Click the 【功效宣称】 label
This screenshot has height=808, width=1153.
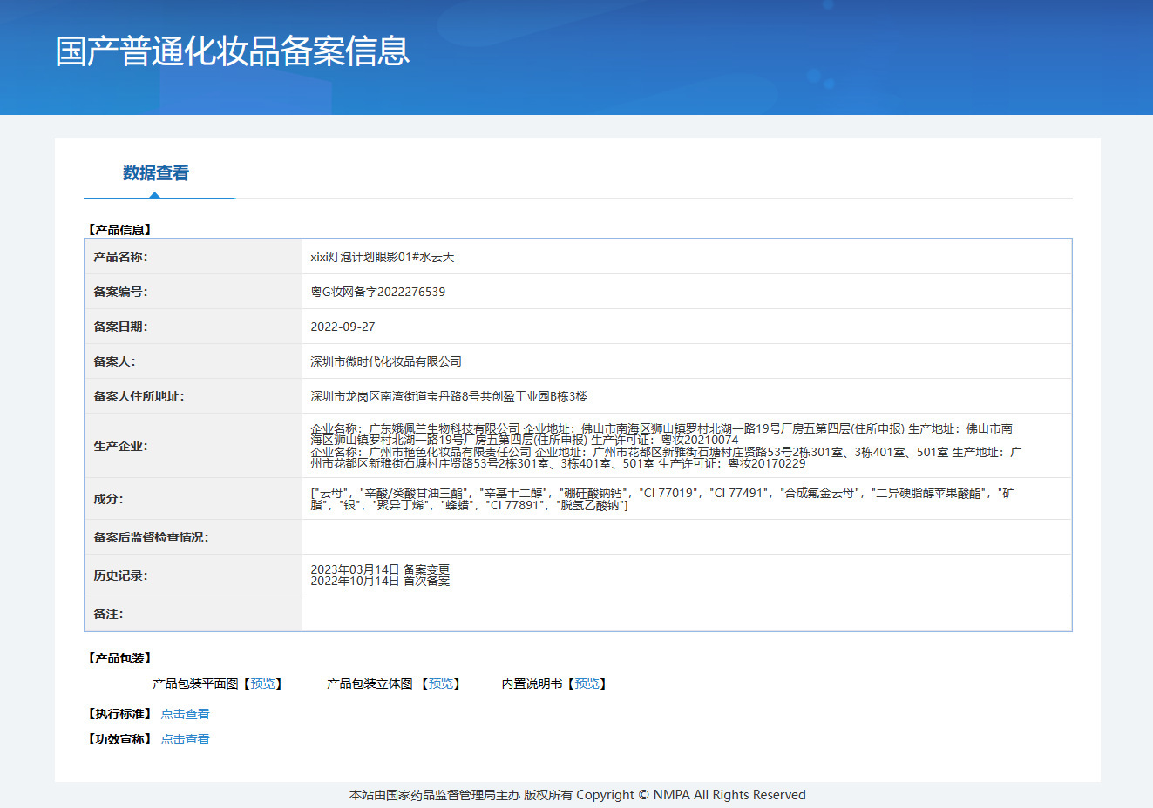120,739
